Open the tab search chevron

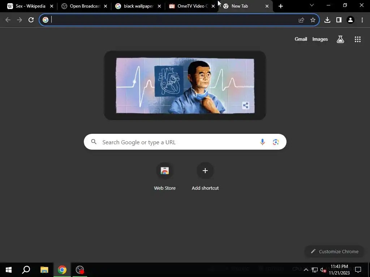(x=312, y=5)
